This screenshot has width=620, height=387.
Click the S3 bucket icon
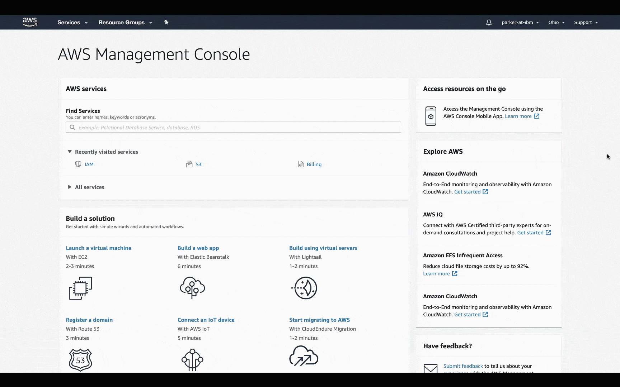click(189, 164)
